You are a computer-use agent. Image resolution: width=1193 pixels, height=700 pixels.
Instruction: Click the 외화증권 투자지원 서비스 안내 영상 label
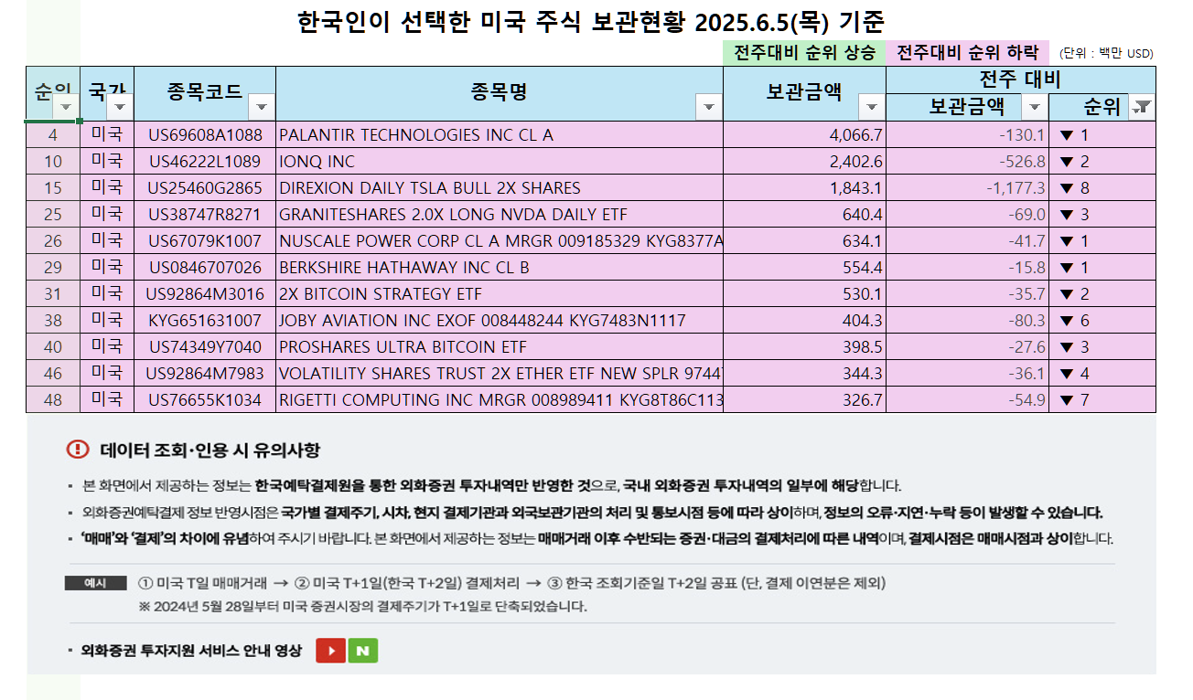pyautogui.click(x=191, y=651)
